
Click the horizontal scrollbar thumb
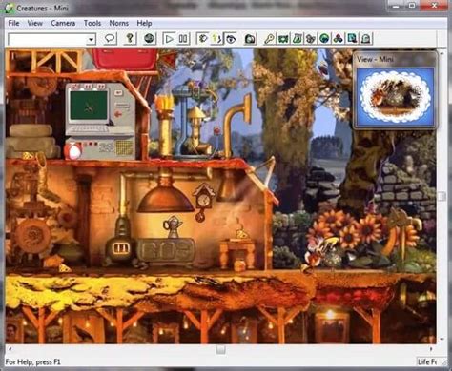[221, 350]
